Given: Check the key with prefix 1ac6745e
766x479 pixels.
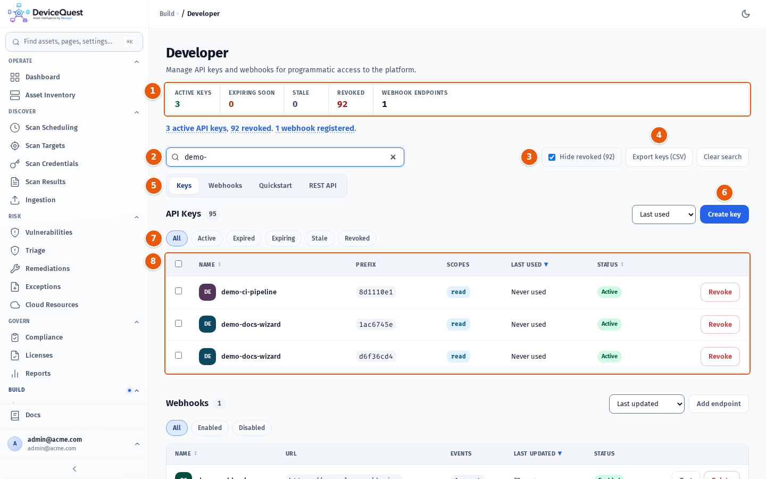Looking at the screenshot, I should [x=179, y=324].
